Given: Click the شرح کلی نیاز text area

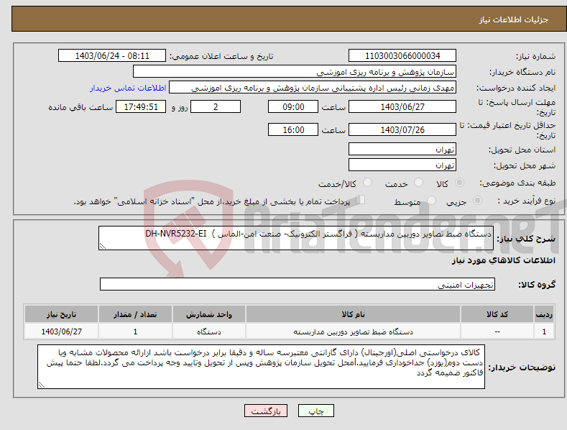Looking at the screenshot, I should [296, 238].
